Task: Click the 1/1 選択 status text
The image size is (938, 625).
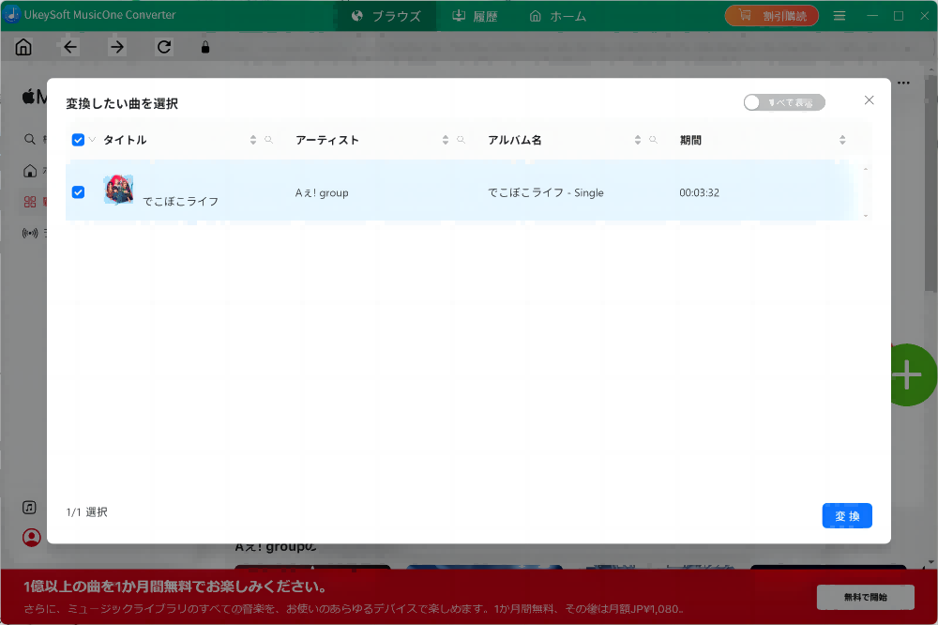Action: pos(86,511)
